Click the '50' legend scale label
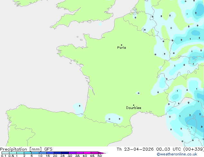Screen dimensions: 204x157 pyautogui.click(x=99, y=156)
